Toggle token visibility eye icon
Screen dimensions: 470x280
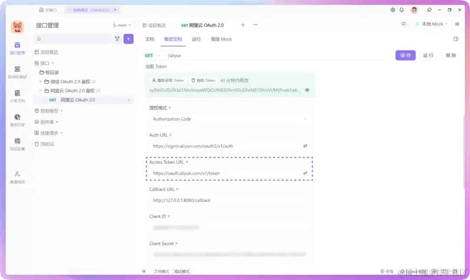coord(307,90)
